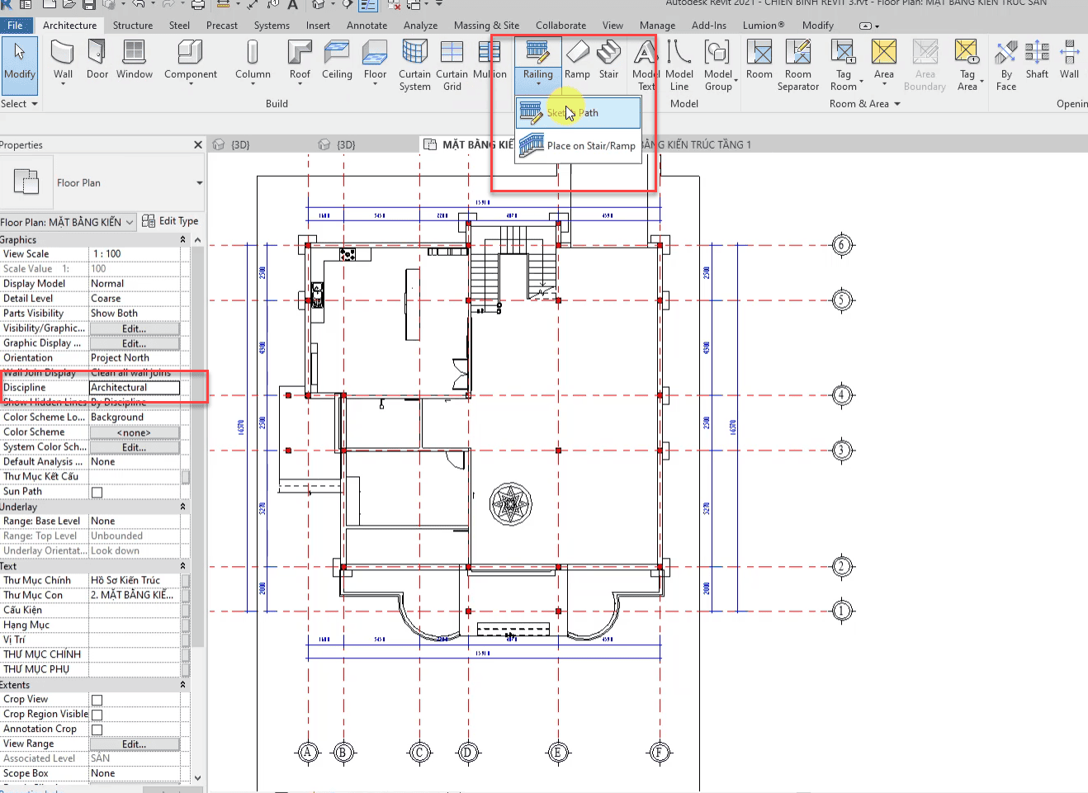Open the Massing & Site tab
The width and height of the screenshot is (1088, 793).
(x=486, y=26)
